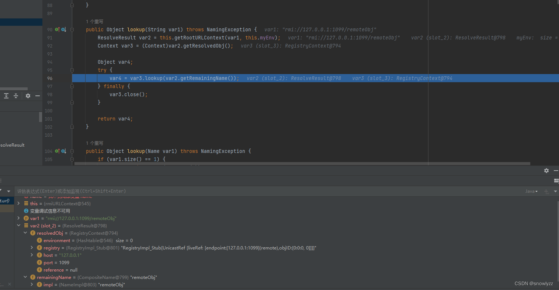Viewport: 559px width, 290px height.
Task: Click the add watch plus icon in evaluate bar
Action: [546, 191]
